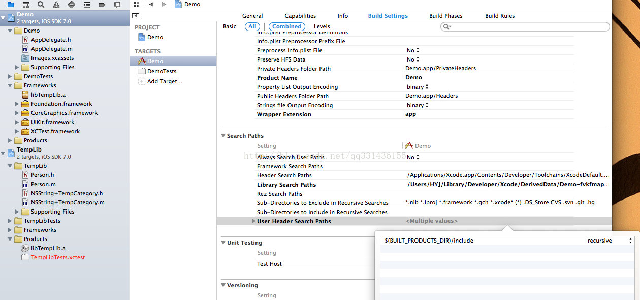Viewport: 640px width, 300px height.
Task: Open the Issue navigator warning icon
Action: click(x=56, y=5)
